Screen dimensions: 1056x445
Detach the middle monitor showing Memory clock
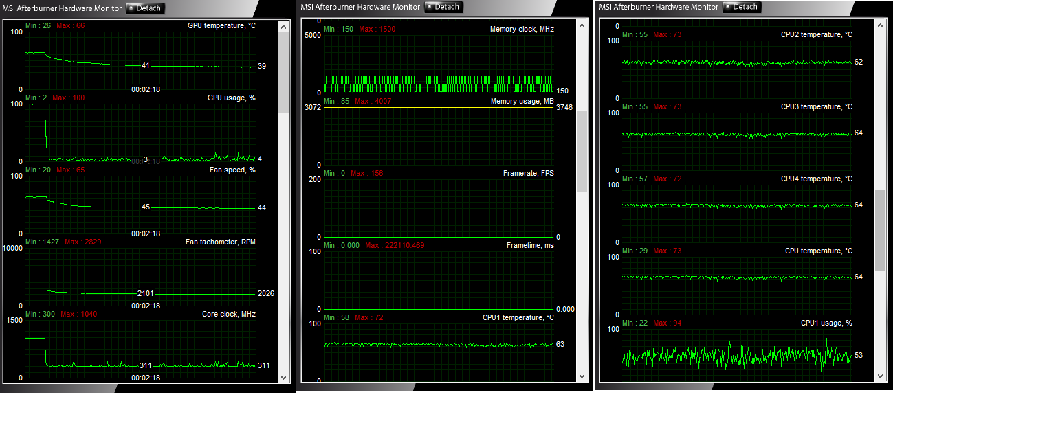click(x=443, y=7)
